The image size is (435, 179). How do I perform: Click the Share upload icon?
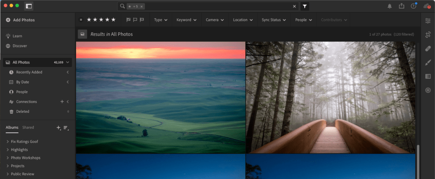coord(401,6)
